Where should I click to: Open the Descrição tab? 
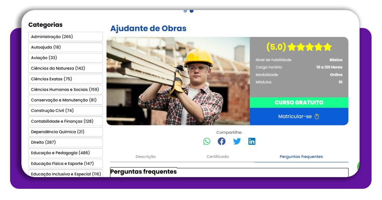(145, 157)
